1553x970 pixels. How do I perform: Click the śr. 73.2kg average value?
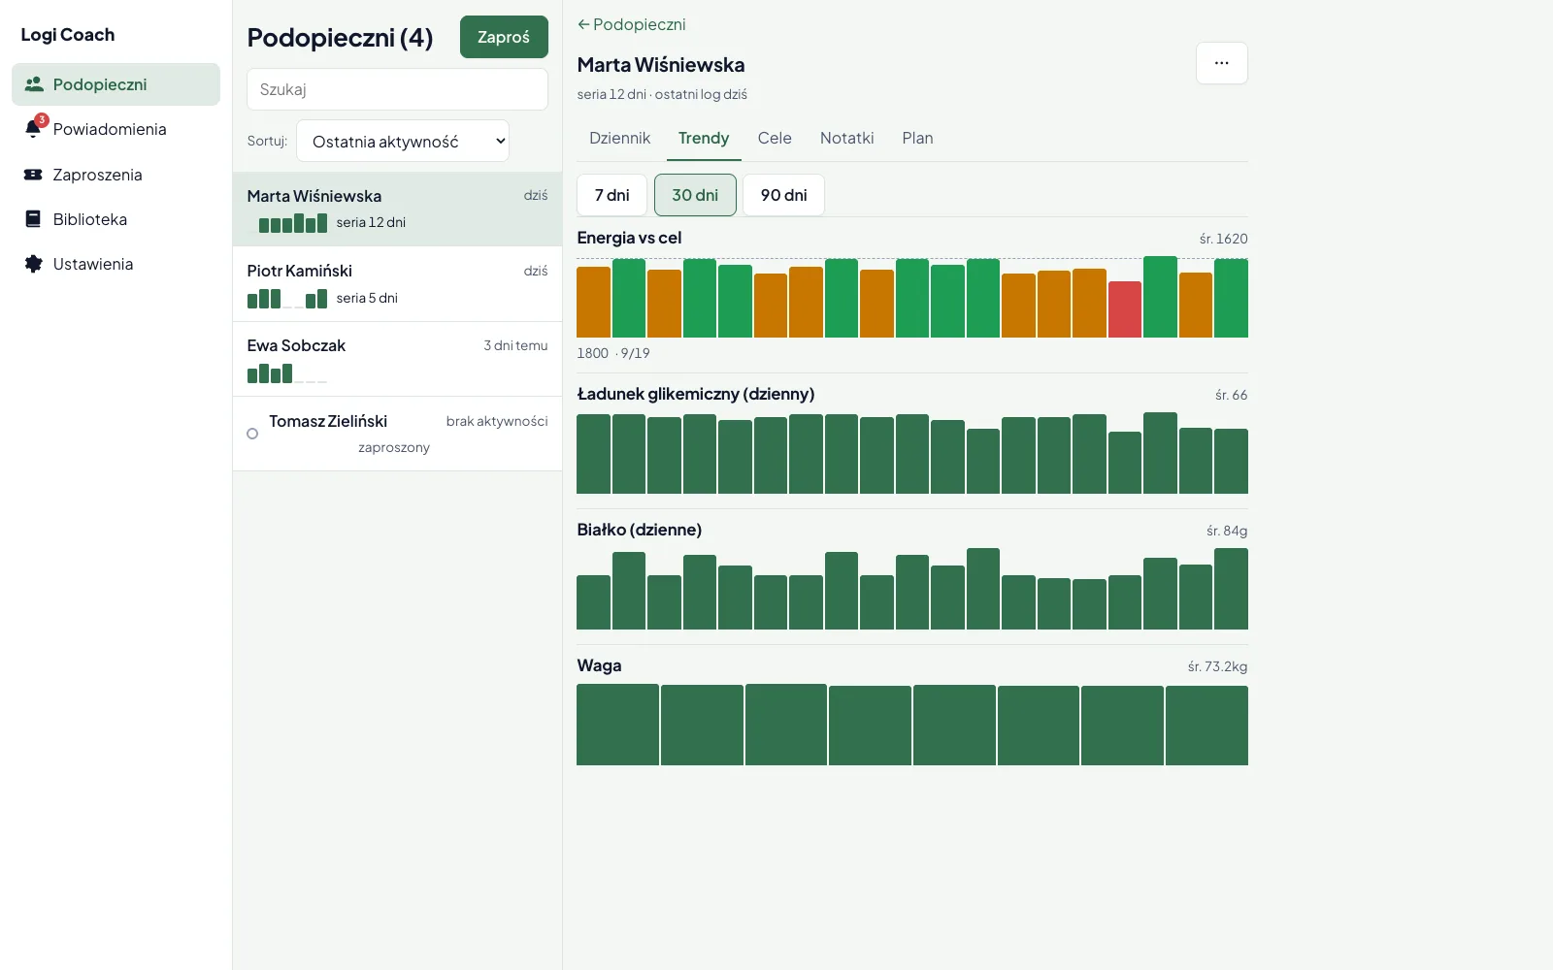coord(1218,666)
